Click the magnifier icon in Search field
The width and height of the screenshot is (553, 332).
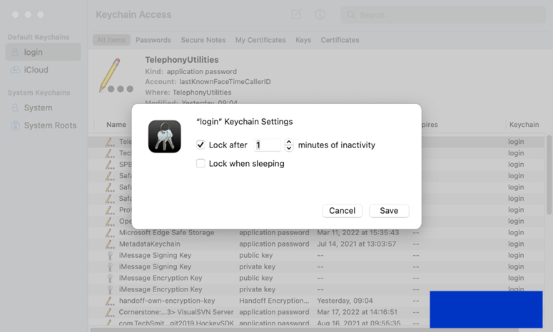coord(351,15)
